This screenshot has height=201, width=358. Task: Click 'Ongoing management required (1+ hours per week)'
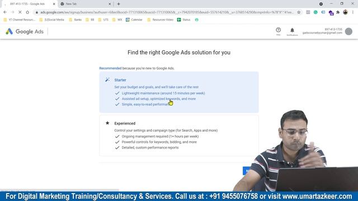(x=160, y=136)
